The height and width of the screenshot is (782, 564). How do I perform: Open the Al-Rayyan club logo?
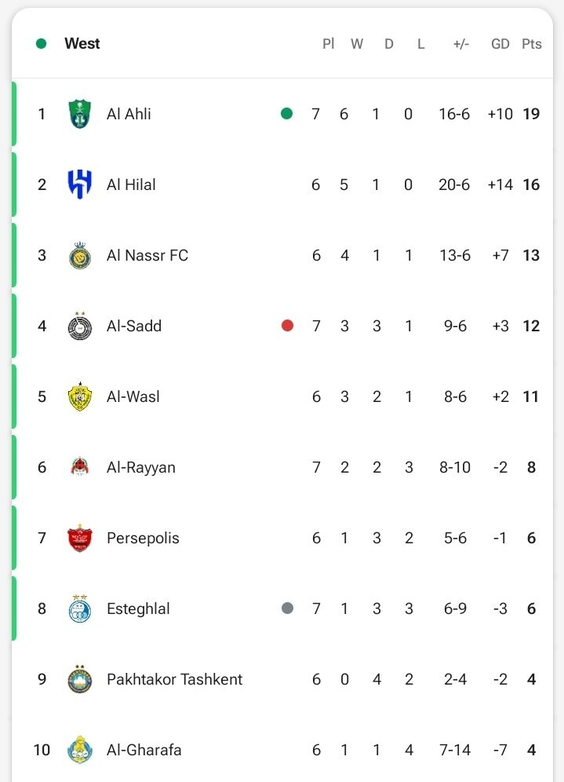tap(80, 467)
